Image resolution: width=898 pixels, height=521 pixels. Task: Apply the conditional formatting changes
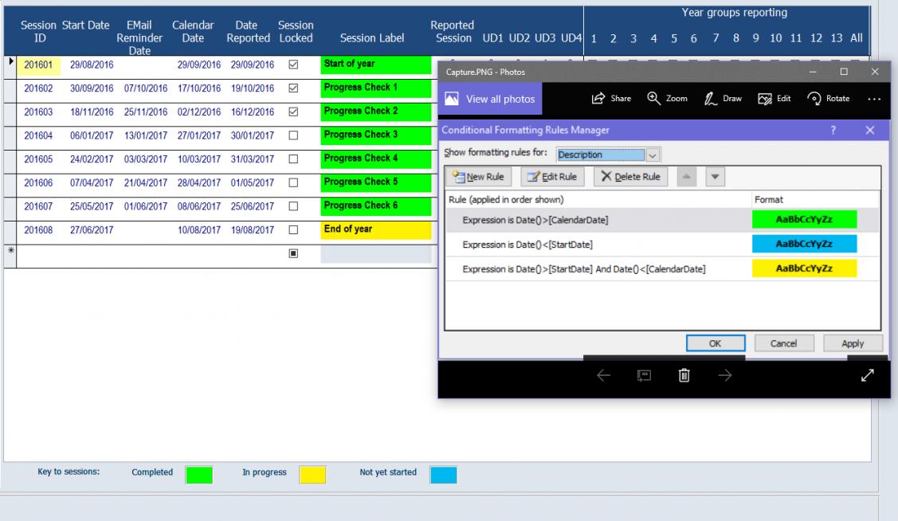(x=852, y=343)
